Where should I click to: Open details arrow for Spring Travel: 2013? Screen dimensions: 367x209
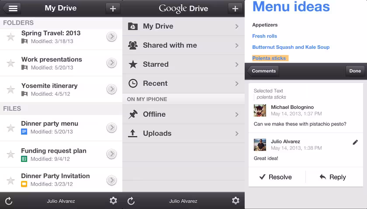pyautogui.click(x=112, y=37)
